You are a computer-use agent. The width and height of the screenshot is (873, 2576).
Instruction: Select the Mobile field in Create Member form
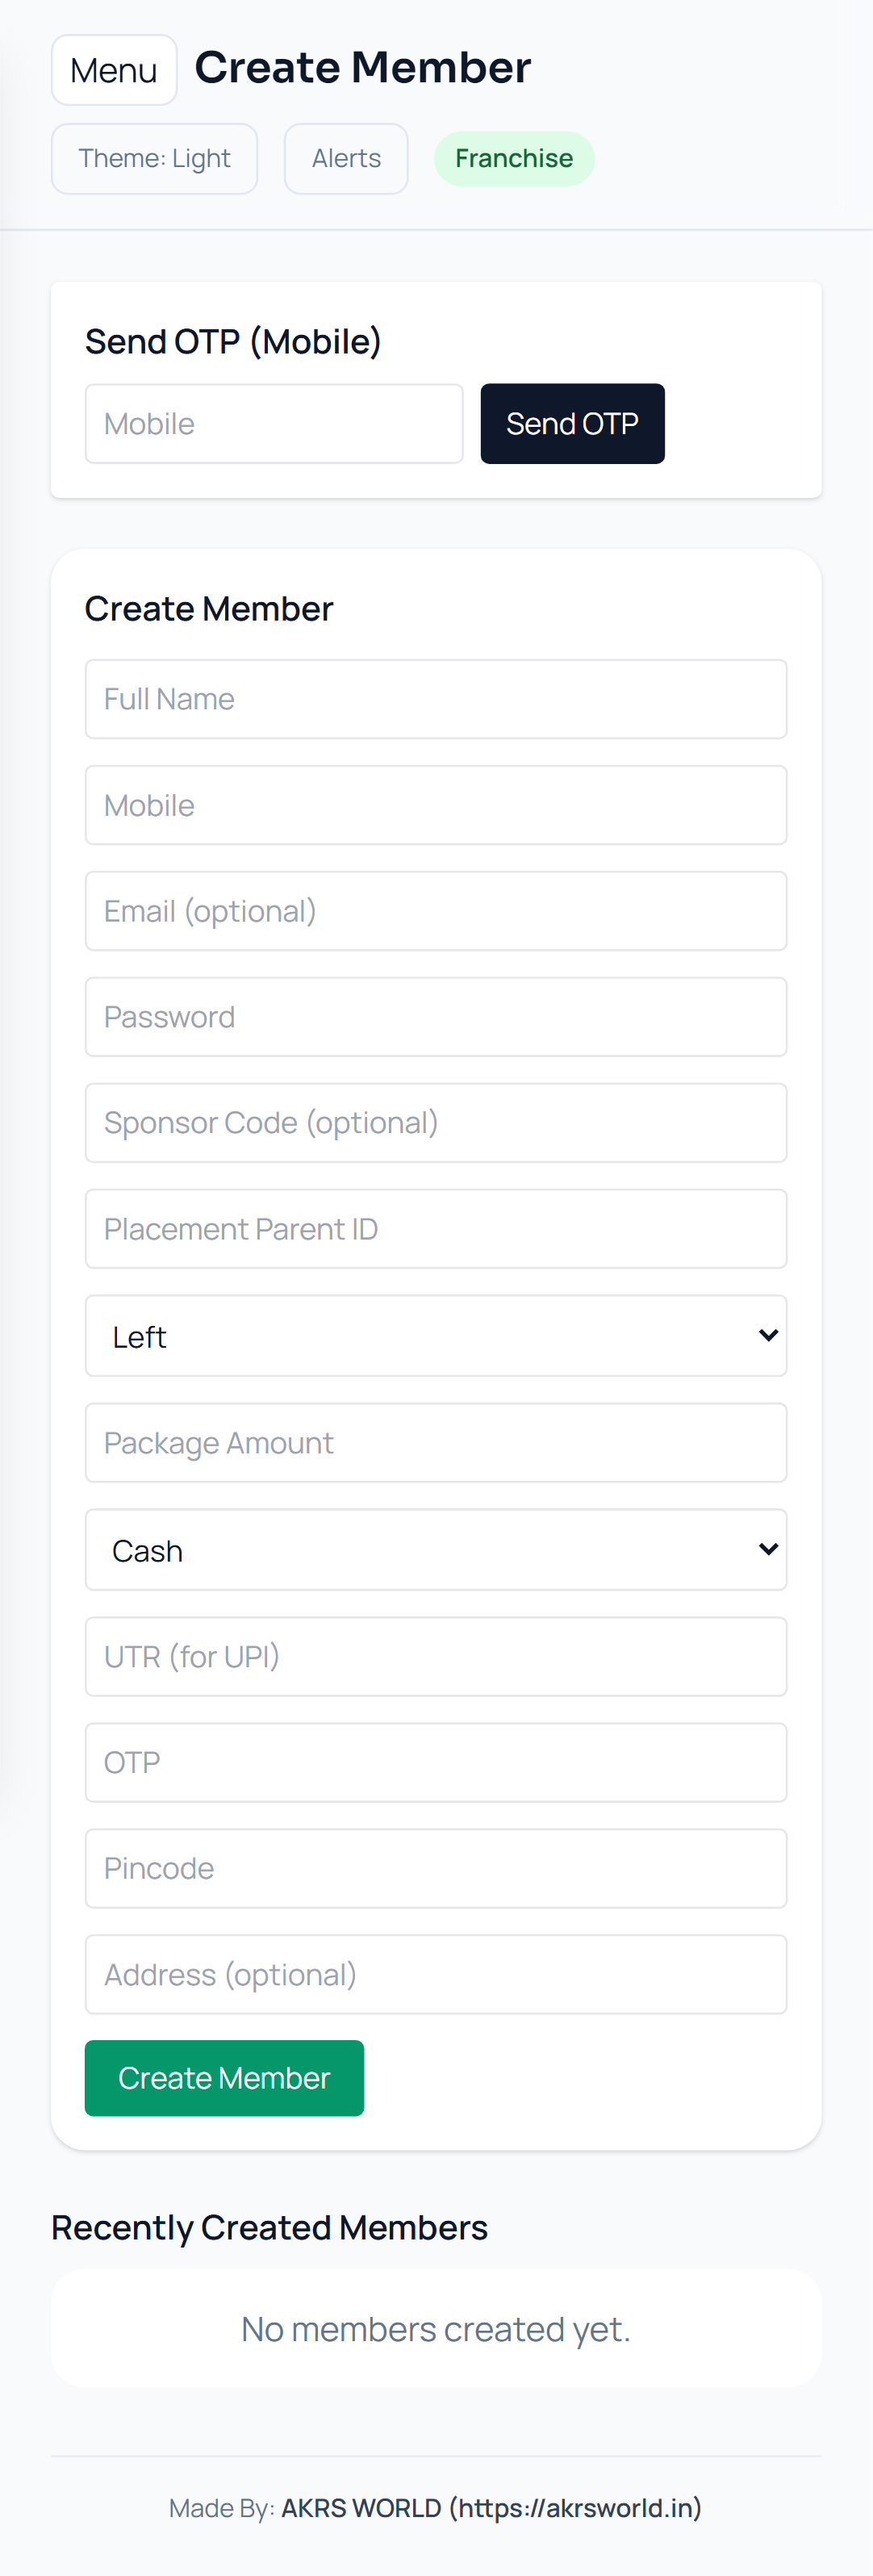(436, 805)
